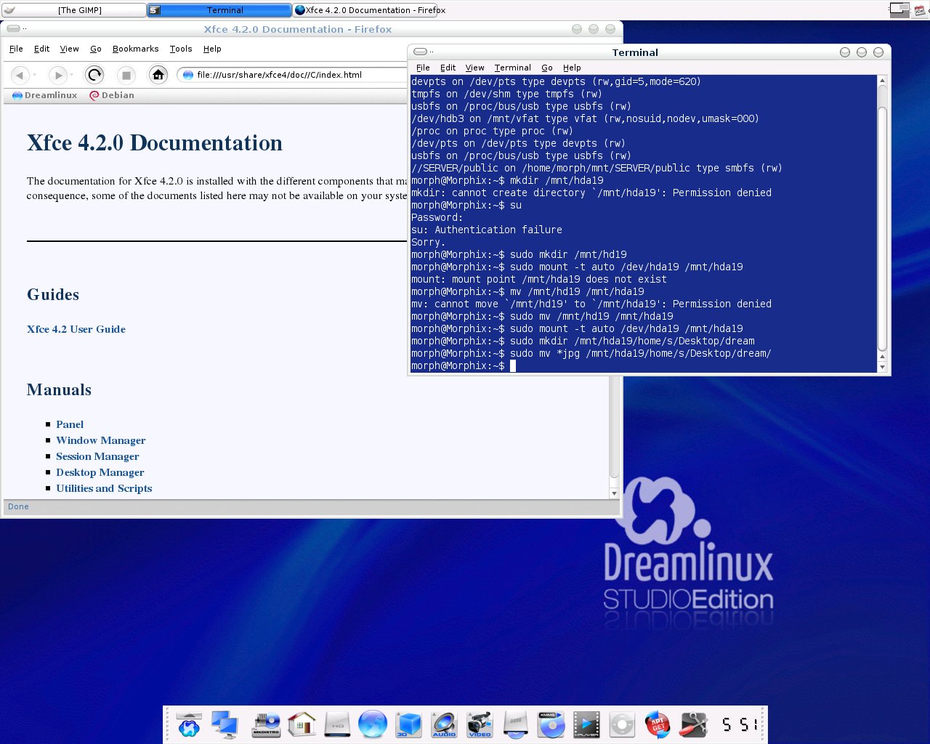Open the Dreamlinux cloud menu in dock

click(189, 724)
